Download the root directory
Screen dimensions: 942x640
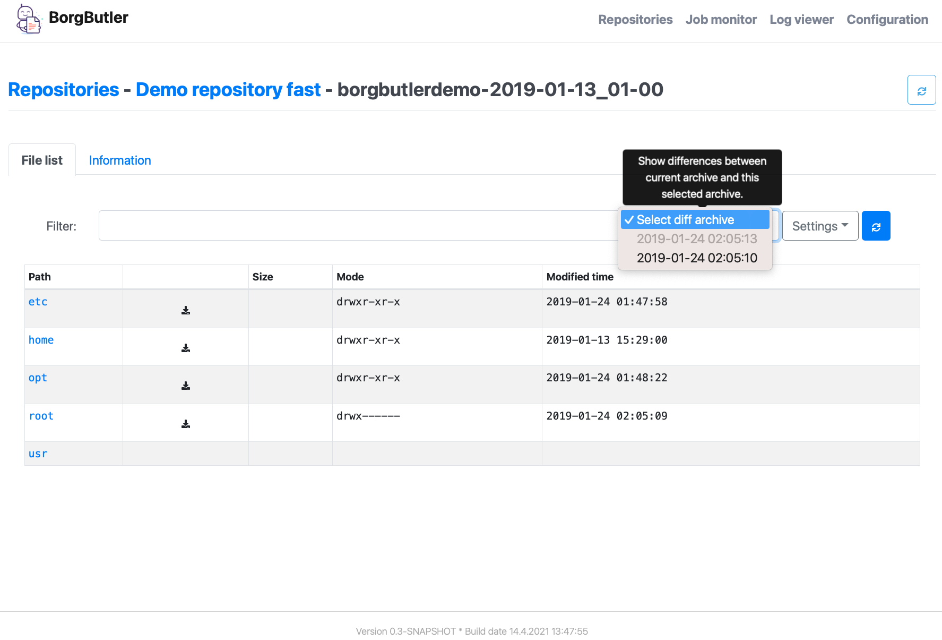point(186,424)
